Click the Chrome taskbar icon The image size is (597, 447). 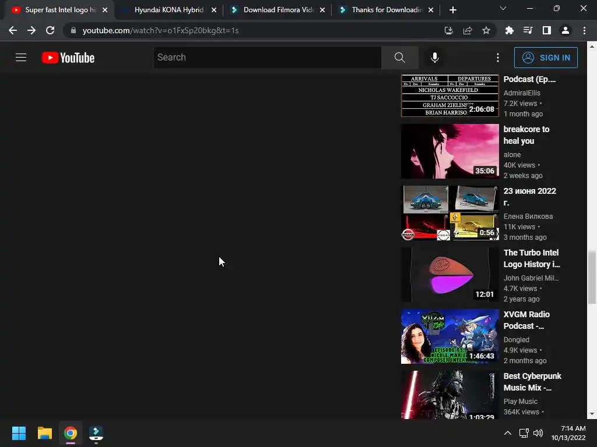coord(70,433)
